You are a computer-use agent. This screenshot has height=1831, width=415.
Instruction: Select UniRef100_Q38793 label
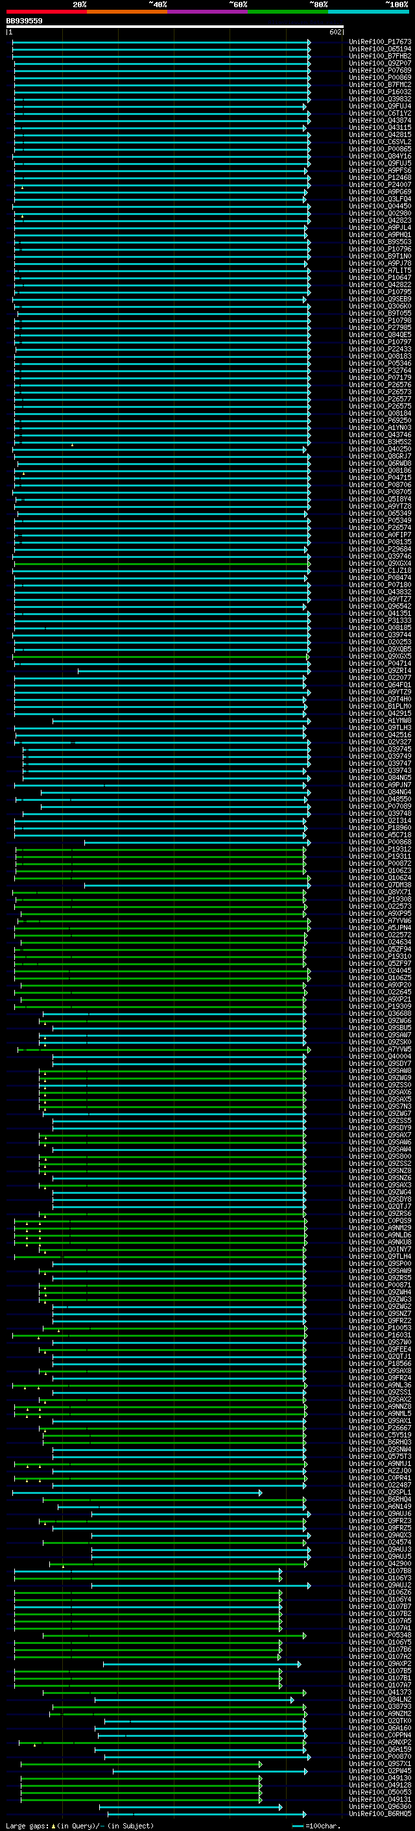tap(380, 1706)
